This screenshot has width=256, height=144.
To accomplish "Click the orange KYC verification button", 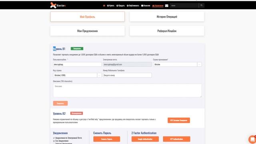I will 179,120.
